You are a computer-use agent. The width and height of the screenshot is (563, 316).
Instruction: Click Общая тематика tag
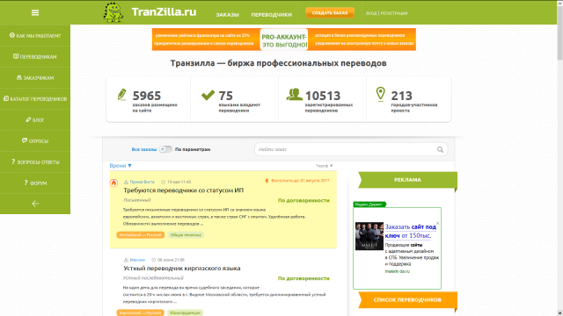click(x=186, y=235)
